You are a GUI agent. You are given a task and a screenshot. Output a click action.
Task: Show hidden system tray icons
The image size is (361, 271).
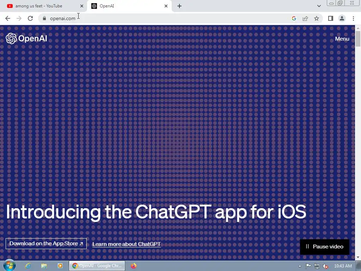click(x=300, y=266)
